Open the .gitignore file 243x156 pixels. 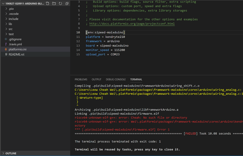coord(15,39)
